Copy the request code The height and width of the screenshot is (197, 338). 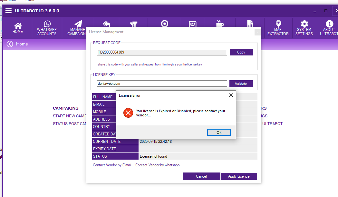(241, 52)
